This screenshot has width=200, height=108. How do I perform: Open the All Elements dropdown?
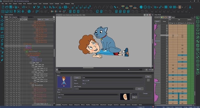(27, 17)
